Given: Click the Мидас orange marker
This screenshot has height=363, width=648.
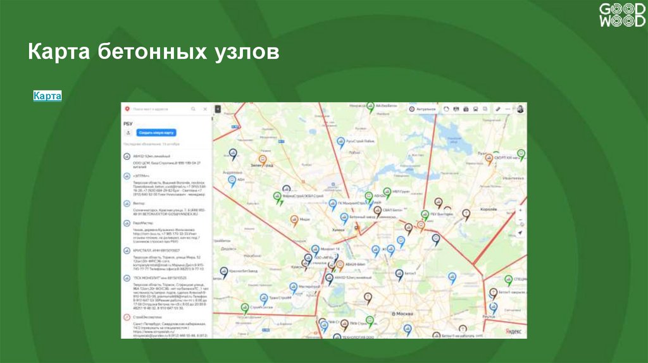Looking at the screenshot, I should coord(294,221).
